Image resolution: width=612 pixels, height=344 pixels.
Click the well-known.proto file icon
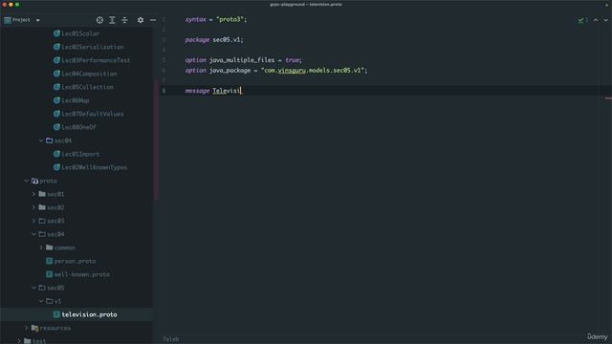[49, 274]
